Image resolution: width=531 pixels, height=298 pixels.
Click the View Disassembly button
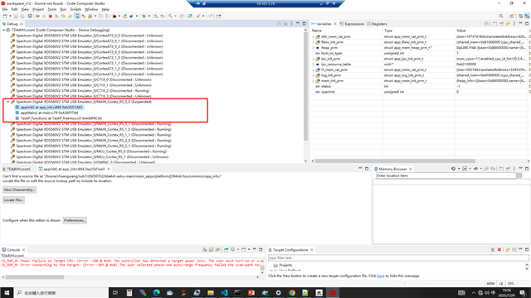tap(19, 190)
